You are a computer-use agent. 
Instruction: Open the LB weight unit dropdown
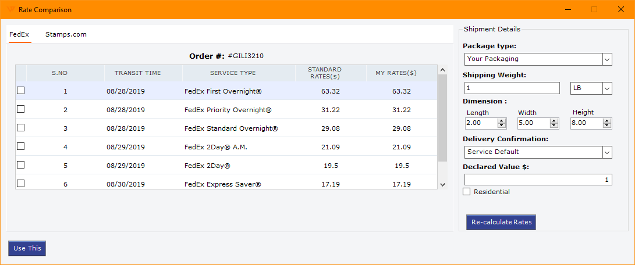click(607, 88)
